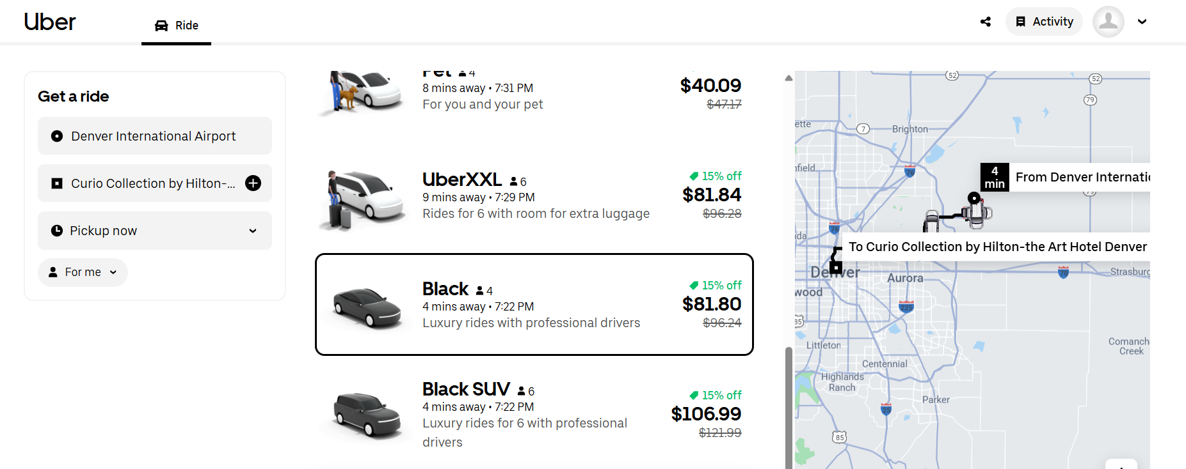1186x469 pixels.
Task: Switch to the Ride tab
Action: point(177,26)
